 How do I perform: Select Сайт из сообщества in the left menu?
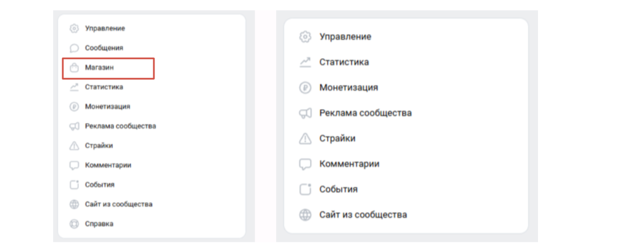click(x=119, y=204)
